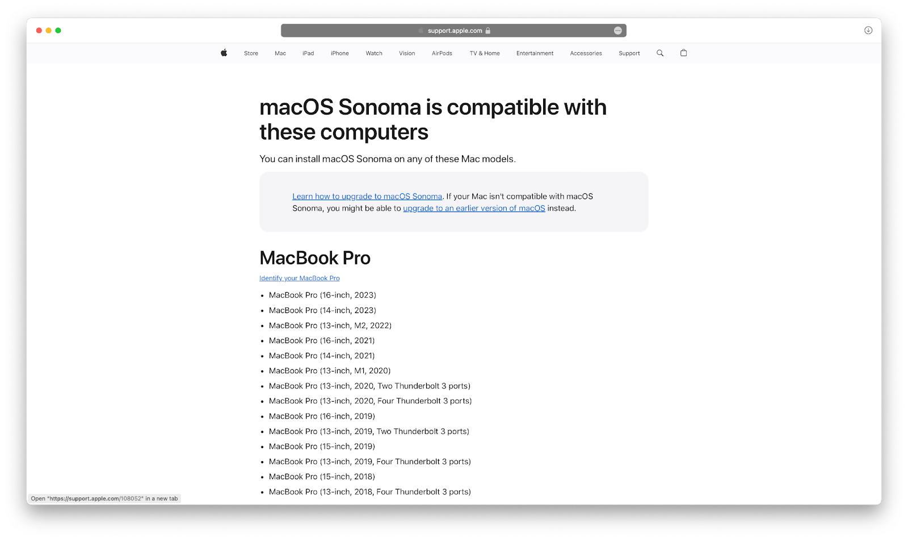Open the ellipsis button in the address bar

pos(618,30)
